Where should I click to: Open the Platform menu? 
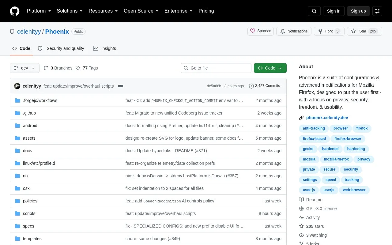(x=39, y=11)
